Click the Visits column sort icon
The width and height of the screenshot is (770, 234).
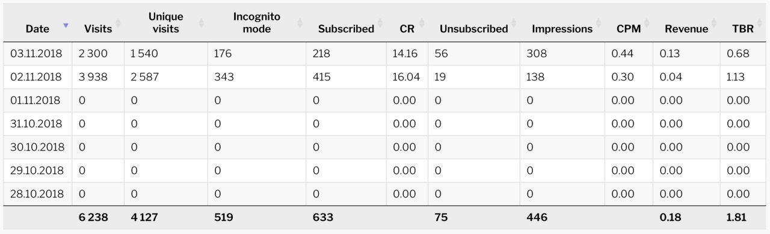tap(118, 24)
